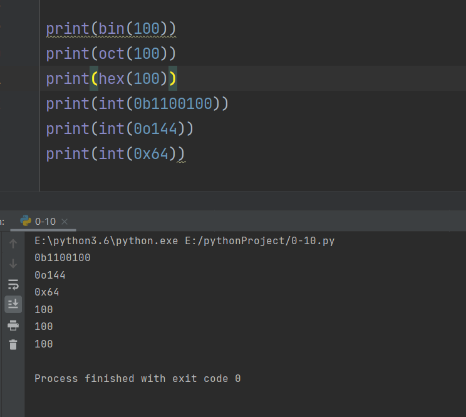Click the highlighted print(hex(100)) line
This screenshot has height=417, width=466.
(111, 79)
